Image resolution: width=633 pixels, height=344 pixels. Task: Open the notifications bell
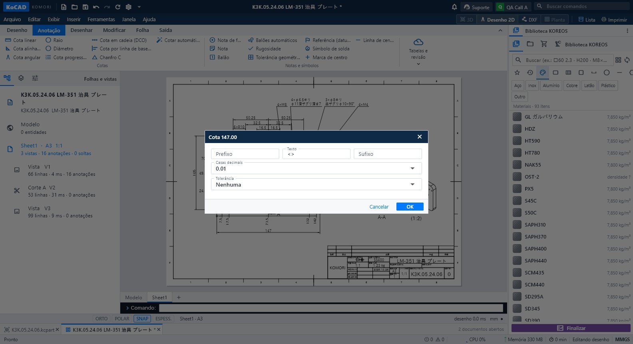pos(454,7)
